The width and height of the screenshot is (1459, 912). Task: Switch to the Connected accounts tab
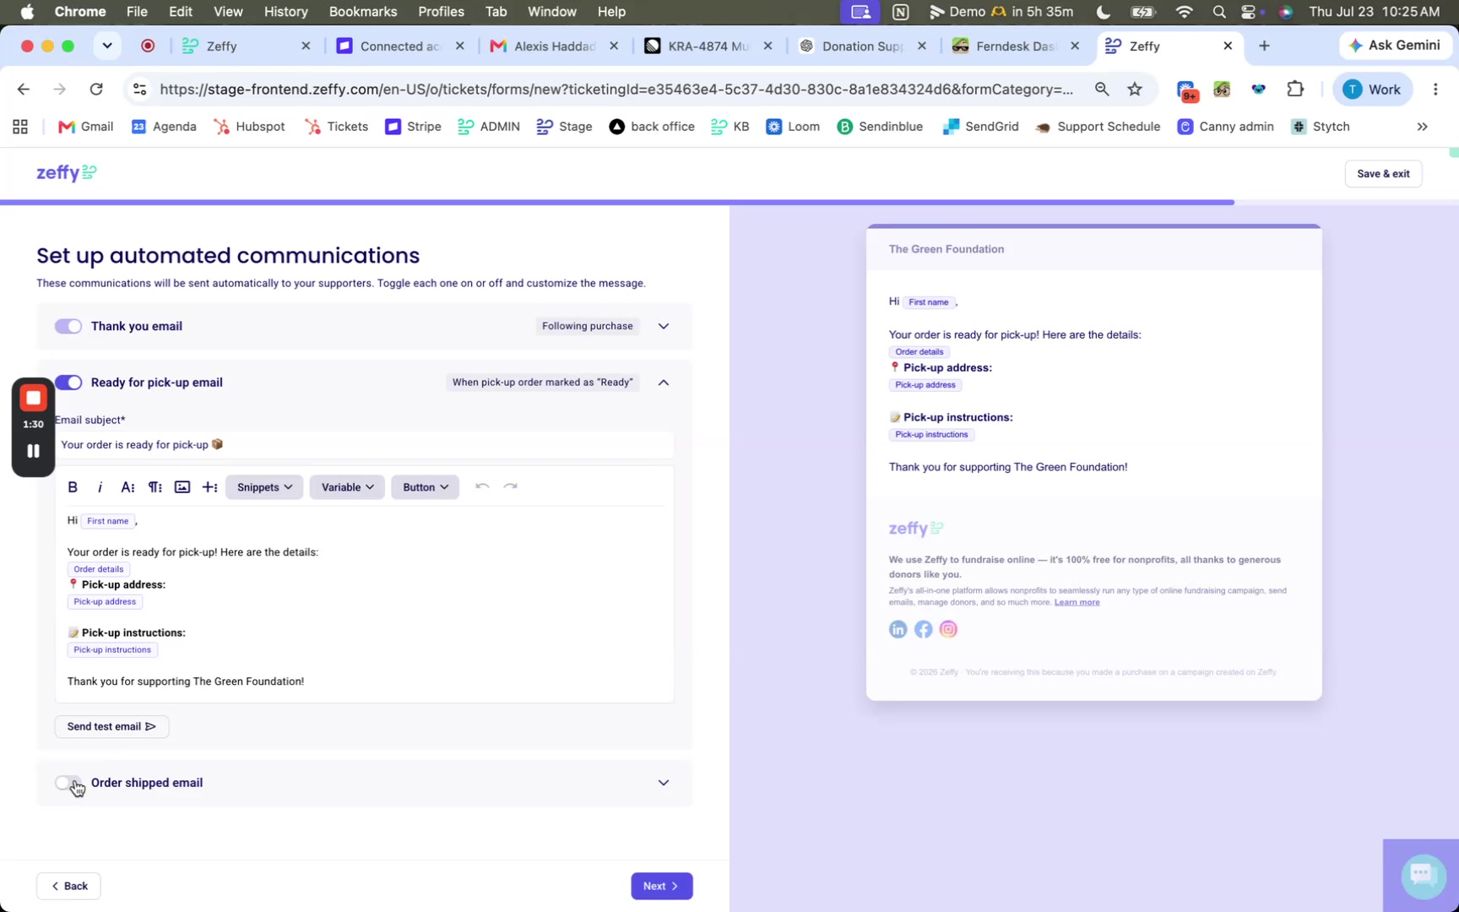coord(399,46)
